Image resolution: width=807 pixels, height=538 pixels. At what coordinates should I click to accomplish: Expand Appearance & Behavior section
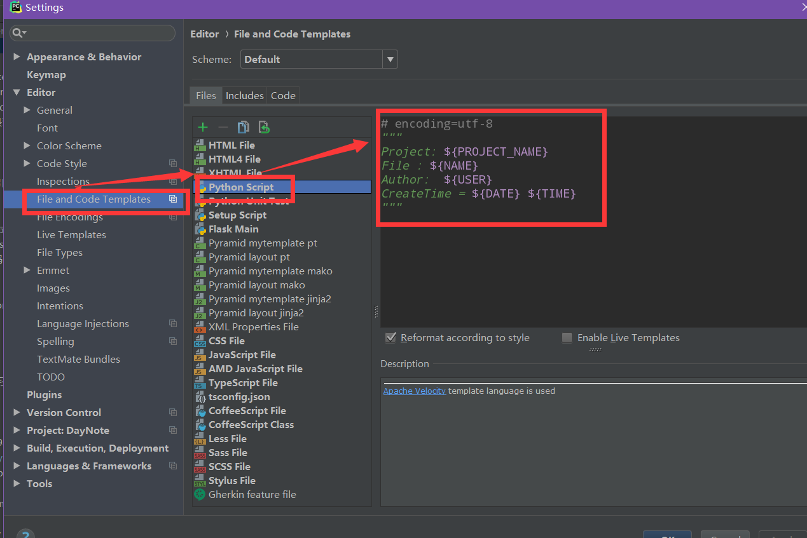point(17,57)
